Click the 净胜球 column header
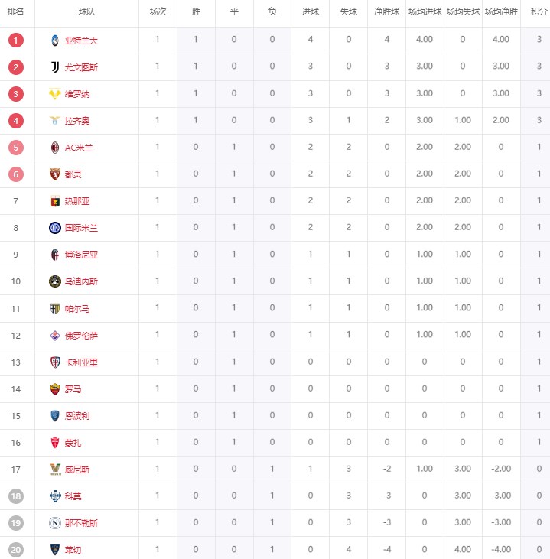 pyautogui.click(x=387, y=12)
